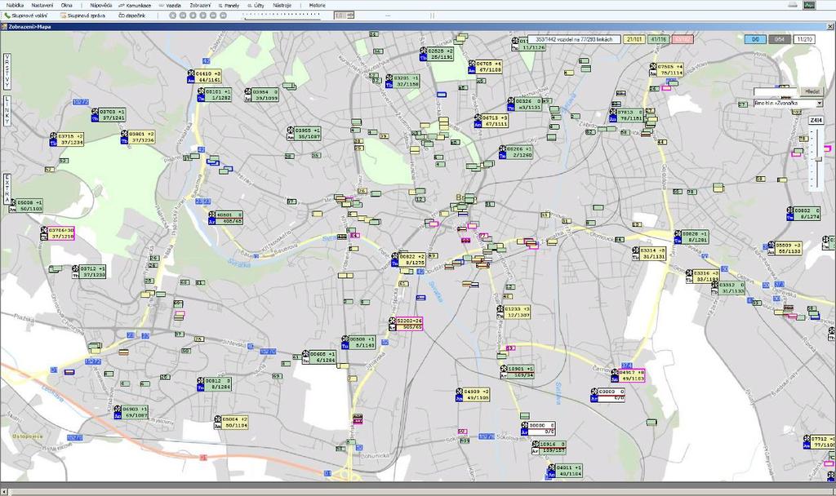
Task: Click the blue type icon under vehicle 08101's wheel
Action: (201, 98)
